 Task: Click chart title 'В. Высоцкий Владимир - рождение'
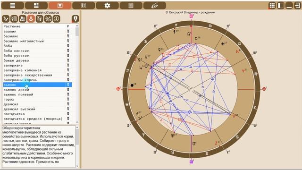pos(190,12)
